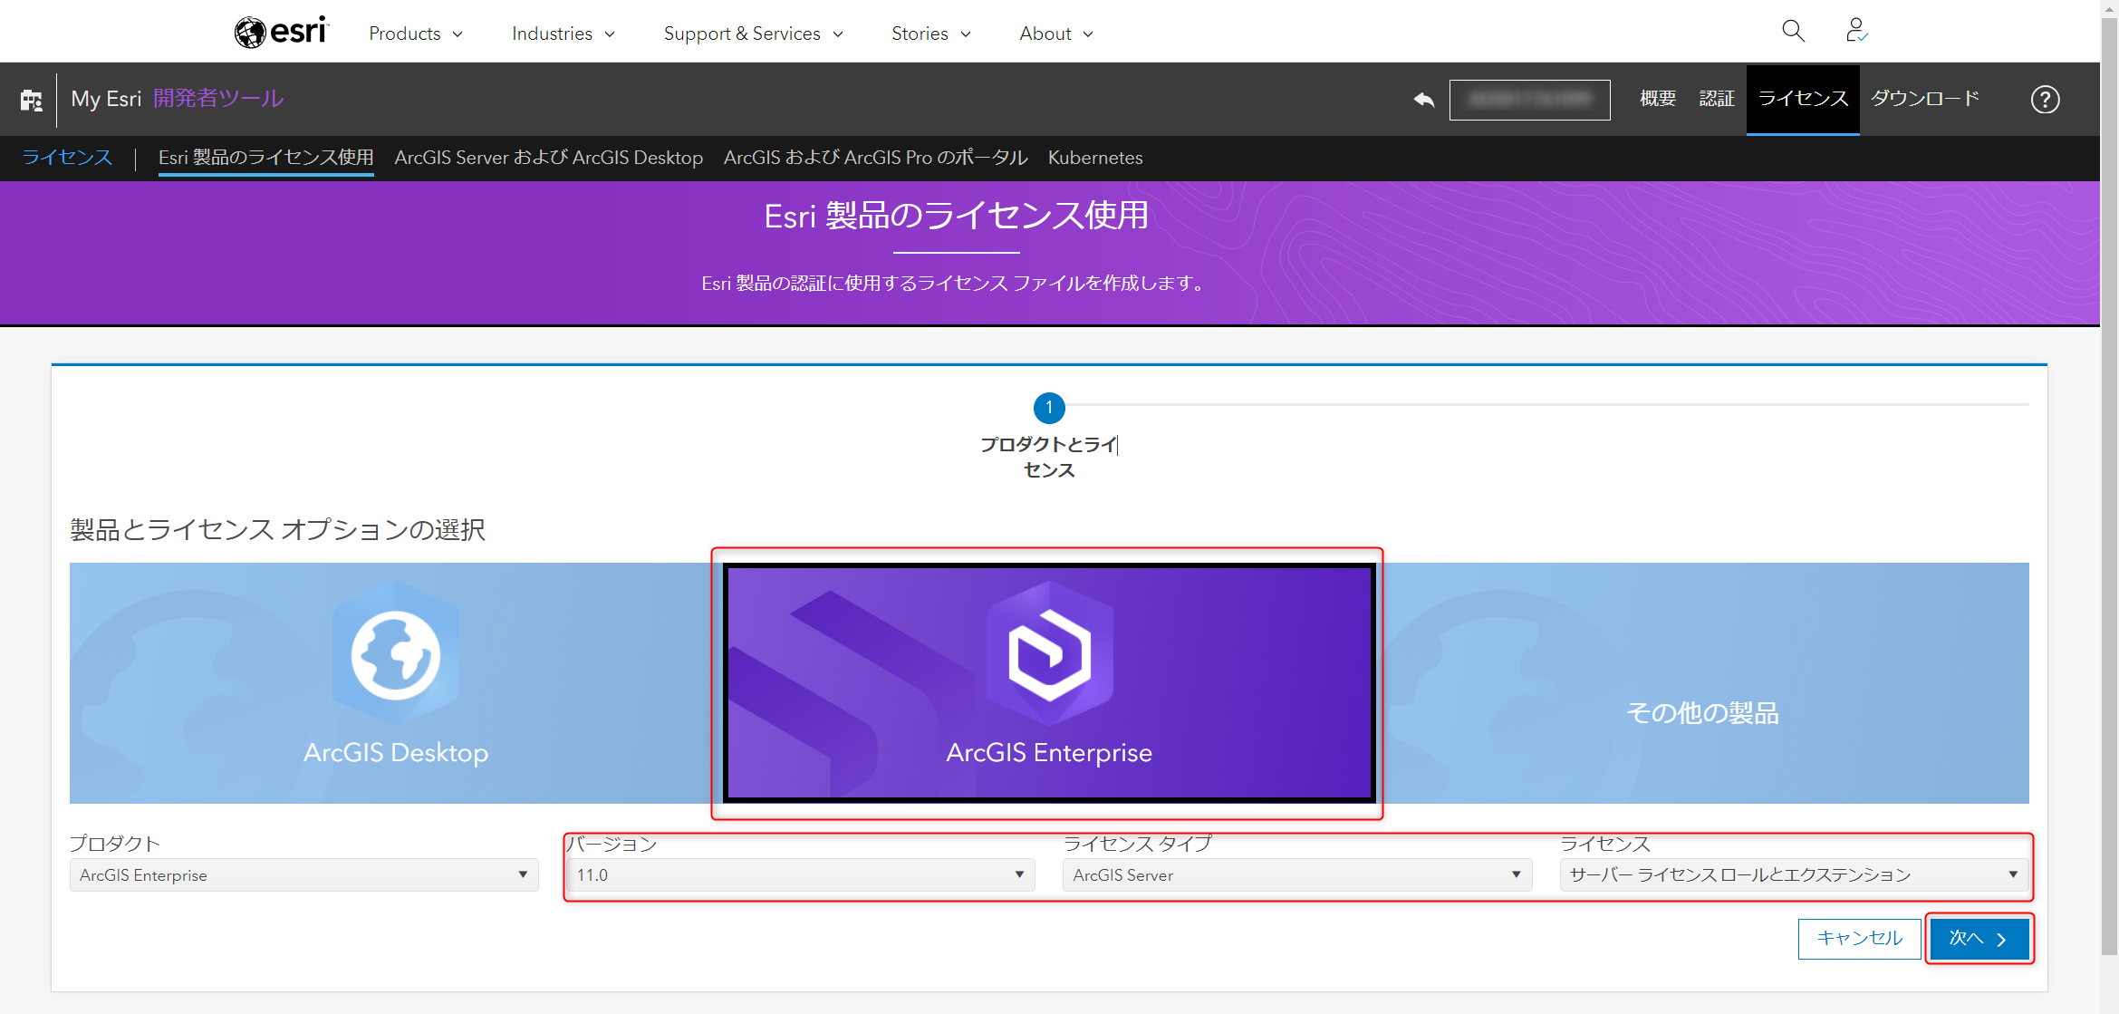Viewport: 2119px width, 1014px height.
Task: Switch to the ライセンス tab in top bar
Action: pos(1803,99)
